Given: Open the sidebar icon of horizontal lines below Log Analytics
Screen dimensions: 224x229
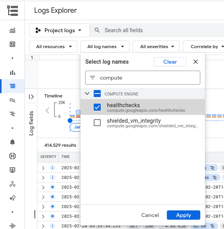Looking at the screenshot, I should coord(12,114).
